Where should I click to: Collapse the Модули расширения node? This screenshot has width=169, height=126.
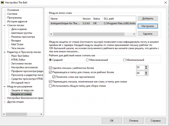tap(4, 86)
